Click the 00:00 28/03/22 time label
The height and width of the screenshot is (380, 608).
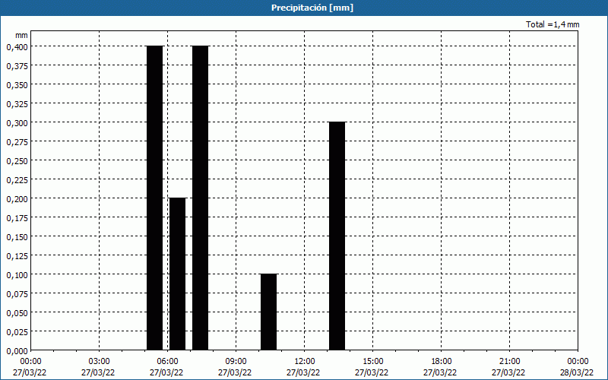tap(578, 367)
